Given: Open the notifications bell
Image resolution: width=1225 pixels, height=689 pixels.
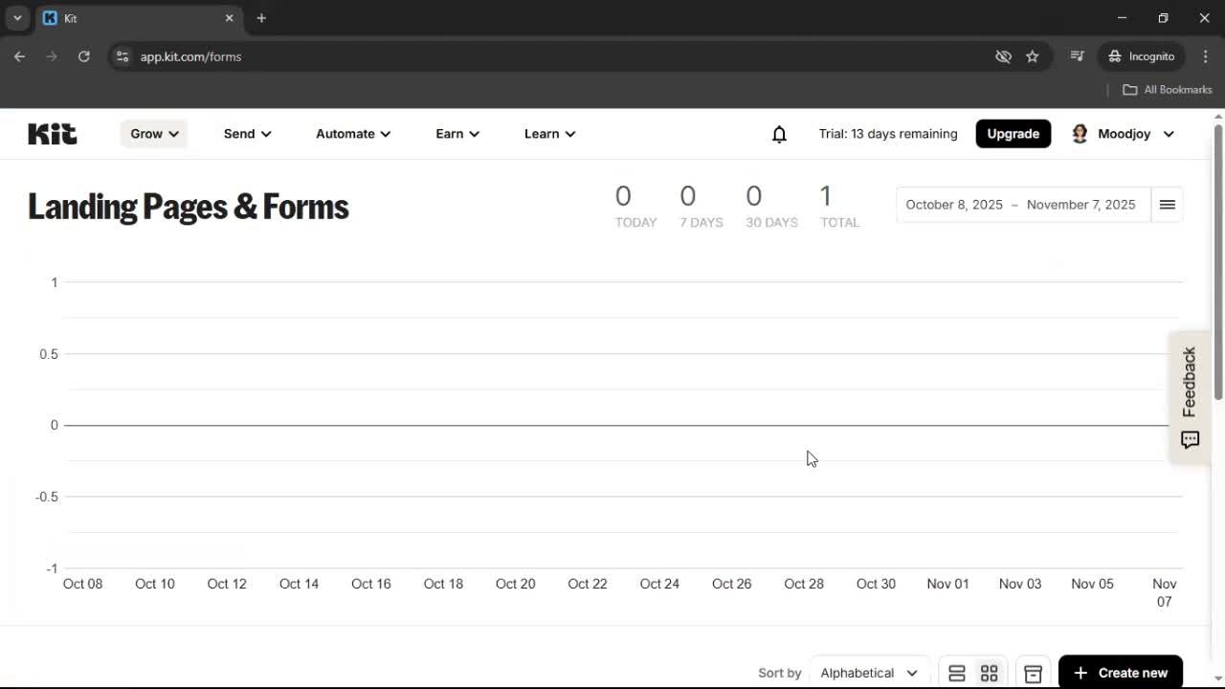Looking at the screenshot, I should [x=779, y=134].
